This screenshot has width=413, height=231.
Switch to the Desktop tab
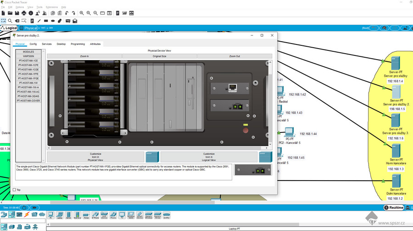coord(61,44)
